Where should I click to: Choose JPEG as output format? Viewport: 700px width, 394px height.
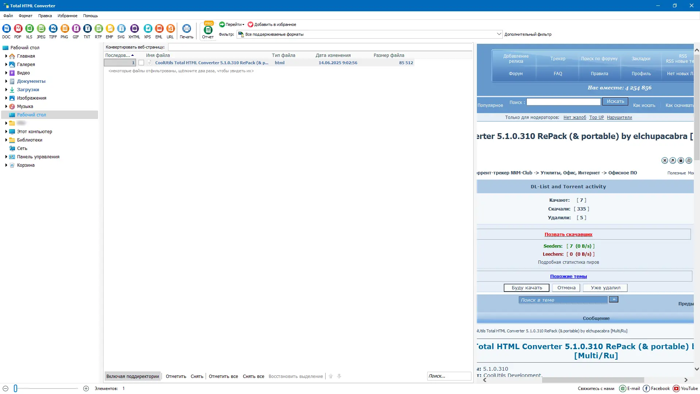pyautogui.click(x=41, y=31)
